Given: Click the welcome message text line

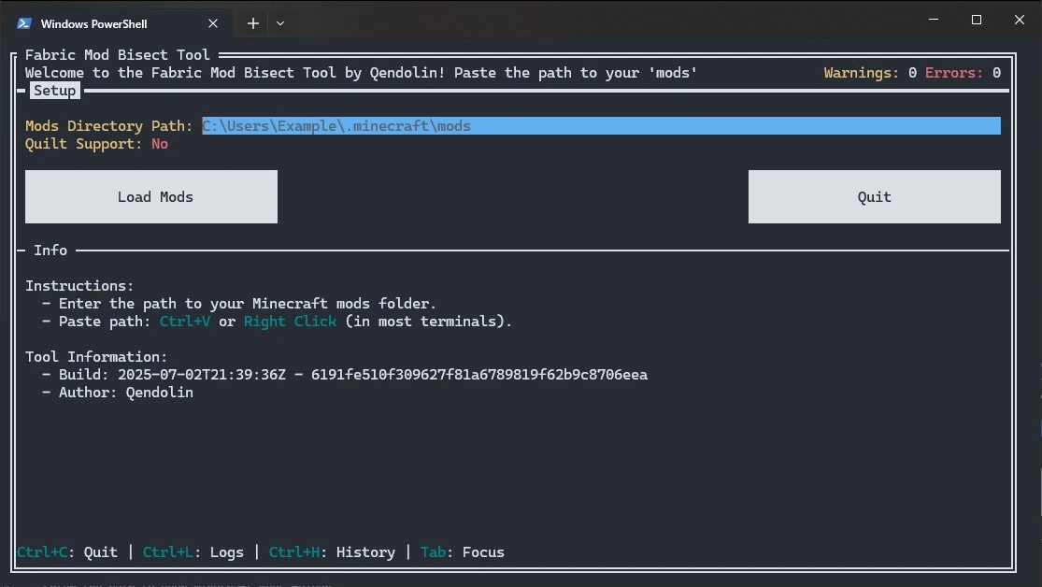Looking at the screenshot, I should pos(362,73).
